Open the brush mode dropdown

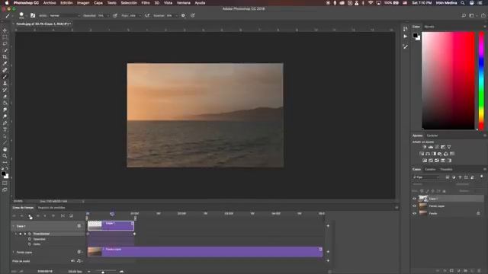click(x=64, y=15)
